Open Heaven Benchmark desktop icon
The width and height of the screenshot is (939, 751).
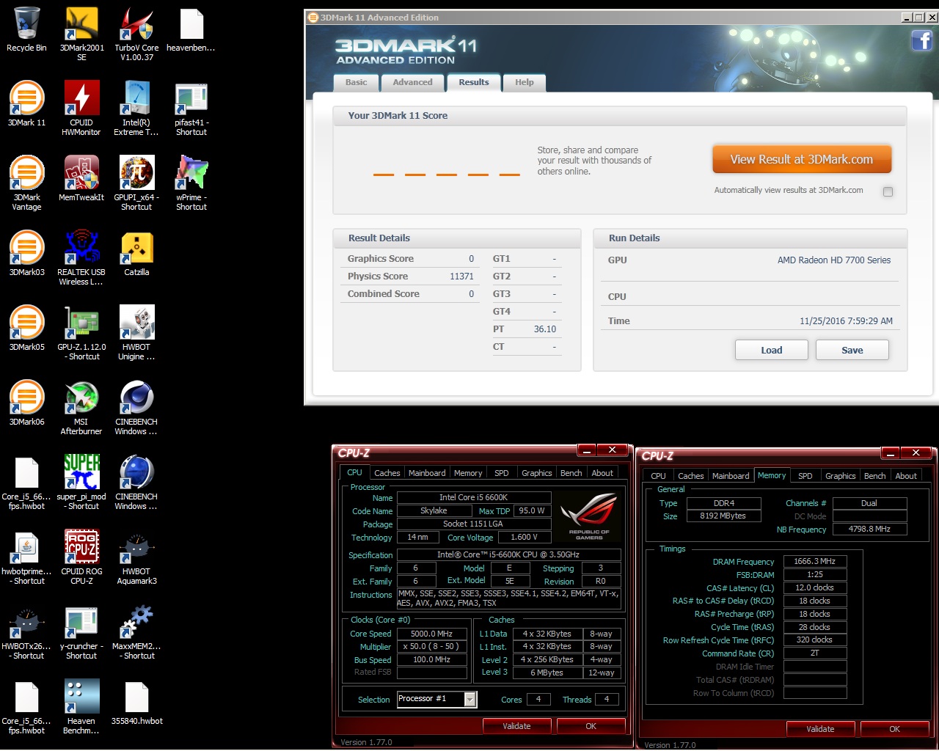[81, 697]
